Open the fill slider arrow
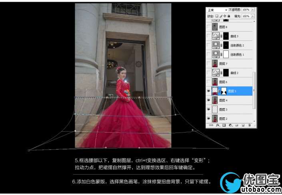 (x=253, y=16)
